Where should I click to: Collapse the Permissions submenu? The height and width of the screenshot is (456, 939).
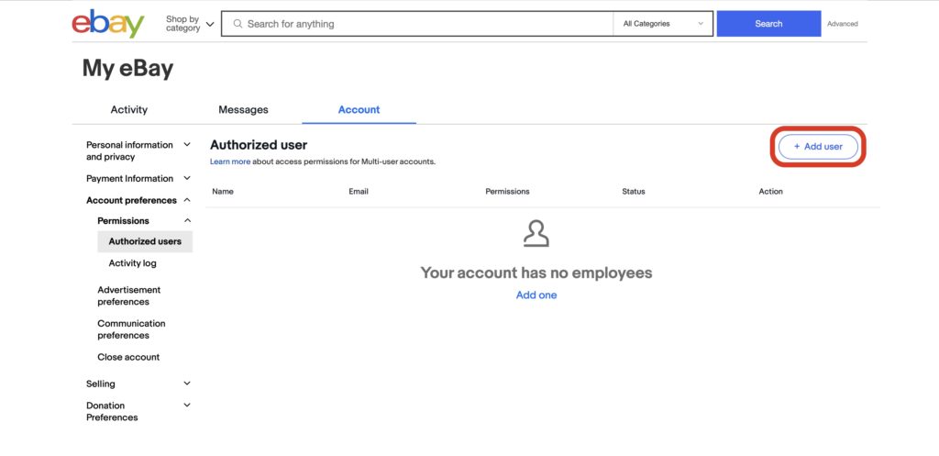[144, 220]
